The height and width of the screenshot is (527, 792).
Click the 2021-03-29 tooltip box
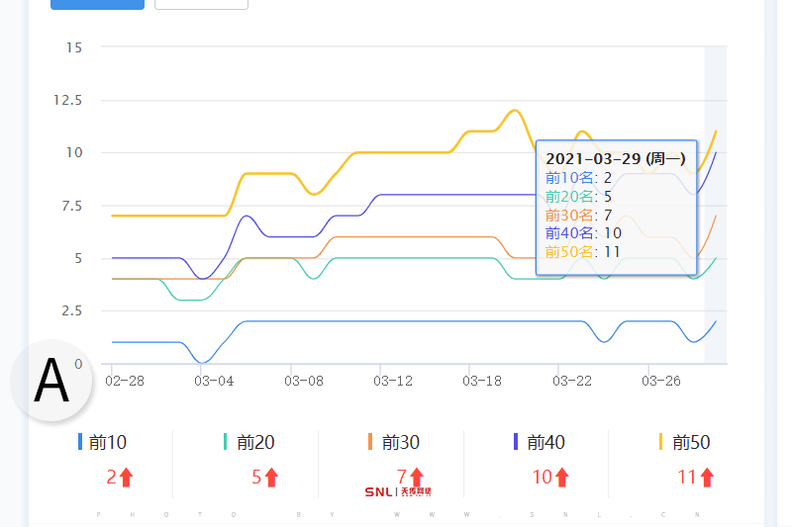[x=615, y=207]
